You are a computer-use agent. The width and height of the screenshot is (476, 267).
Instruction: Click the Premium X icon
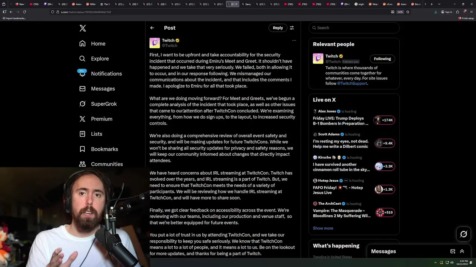82,119
